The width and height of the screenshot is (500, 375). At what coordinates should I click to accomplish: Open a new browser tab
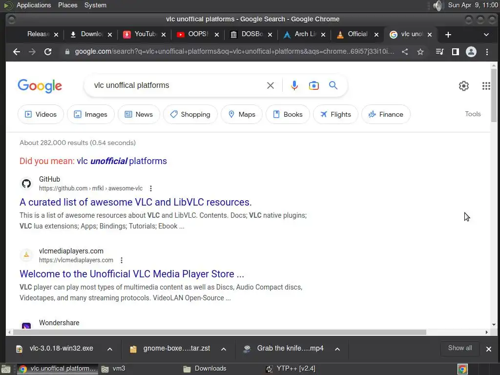pyautogui.click(x=448, y=35)
